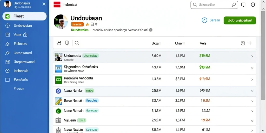Image resolution: width=266 pixels, height=133 pixels.
Task: Open the screen icon in top bar
Action: pyautogui.click(x=243, y=5)
